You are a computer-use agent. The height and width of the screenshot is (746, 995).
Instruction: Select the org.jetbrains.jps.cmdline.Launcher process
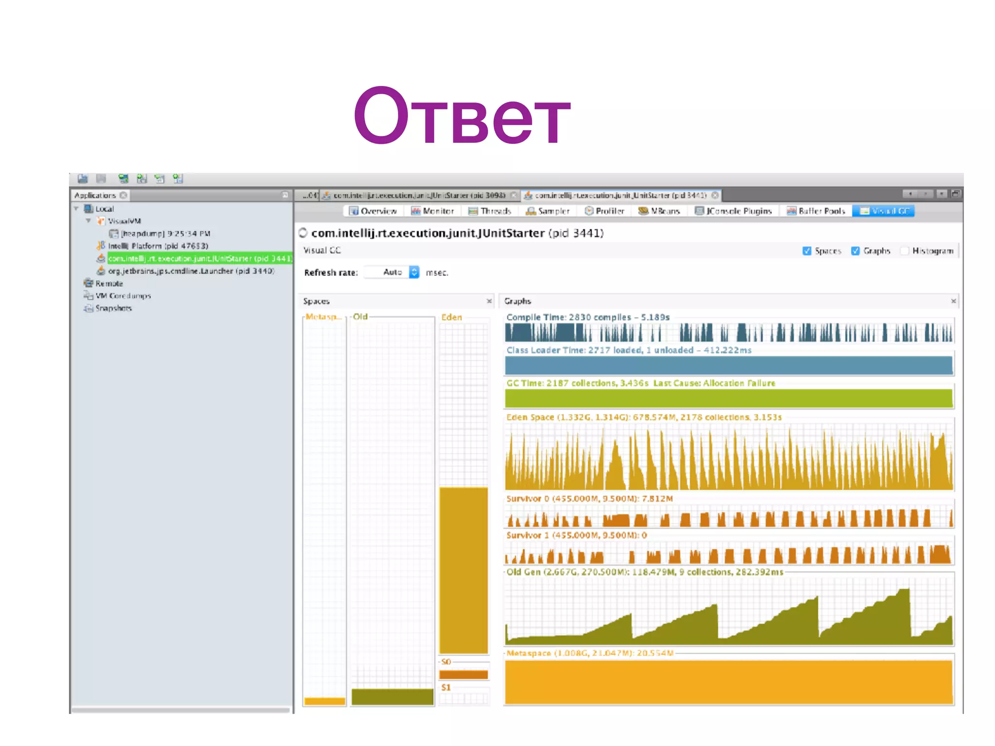(190, 271)
